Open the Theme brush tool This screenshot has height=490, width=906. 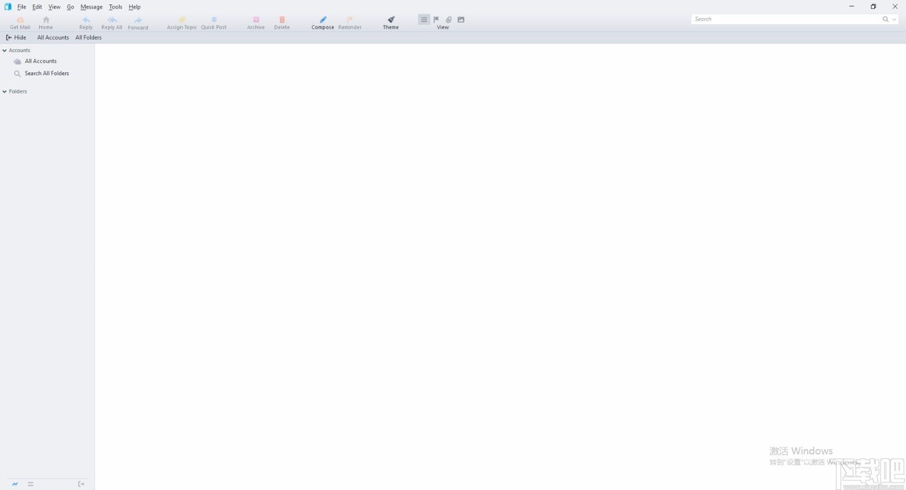coord(391,20)
